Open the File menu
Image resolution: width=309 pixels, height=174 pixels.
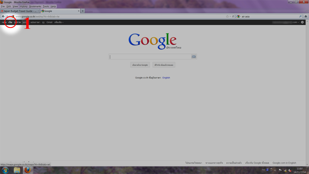3,6
